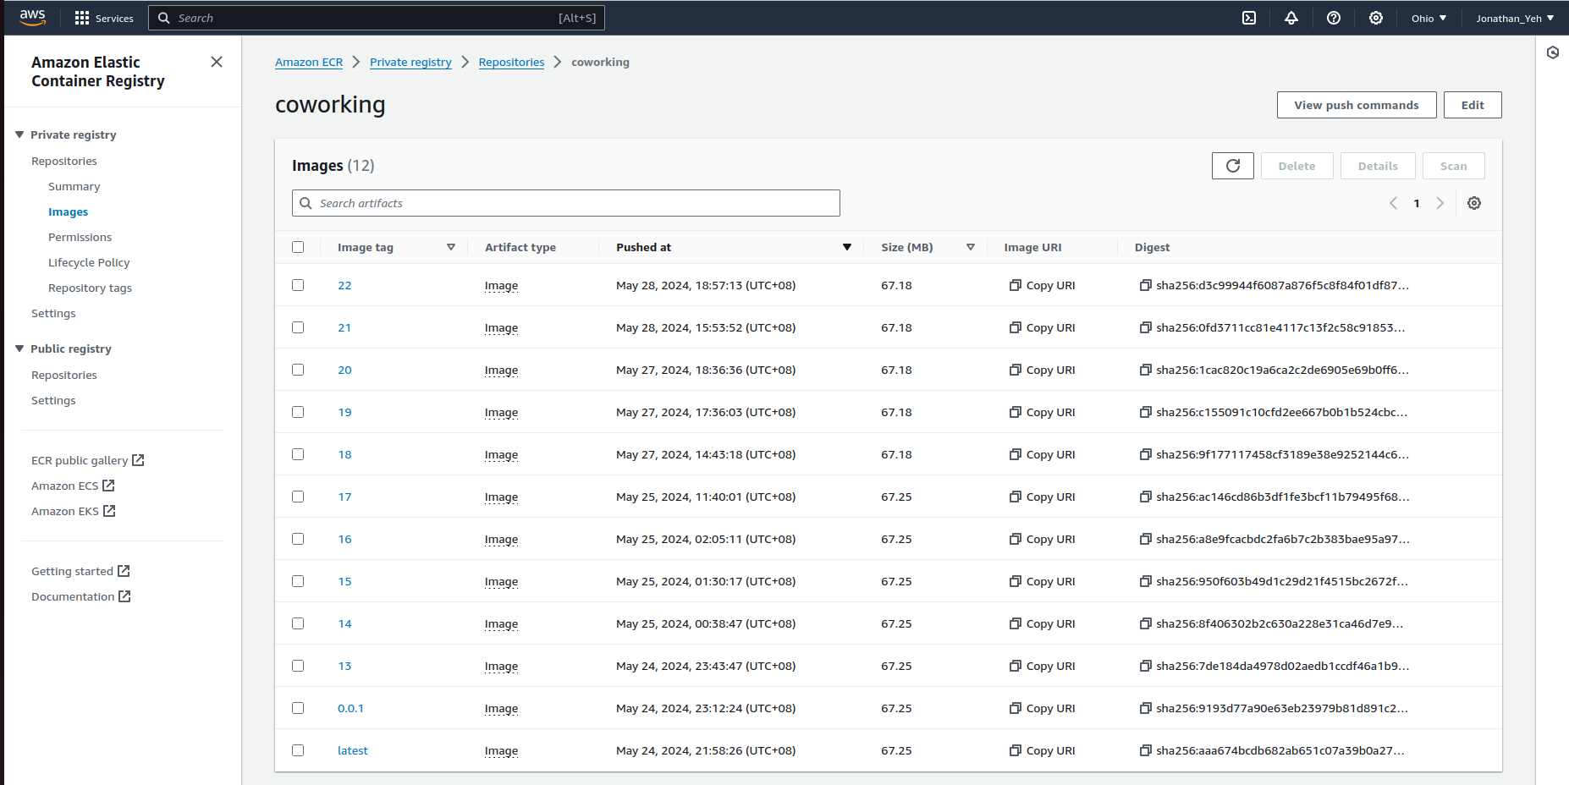Check the box for image tag 21
This screenshot has width=1569, height=785.
(298, 327)
